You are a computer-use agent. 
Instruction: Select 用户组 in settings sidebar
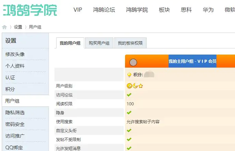coord(25,101)
